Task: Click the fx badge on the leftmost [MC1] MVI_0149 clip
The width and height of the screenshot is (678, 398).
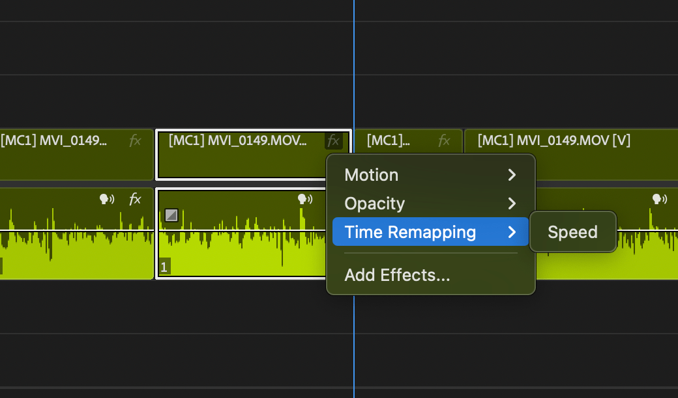Action: (135, 140)
